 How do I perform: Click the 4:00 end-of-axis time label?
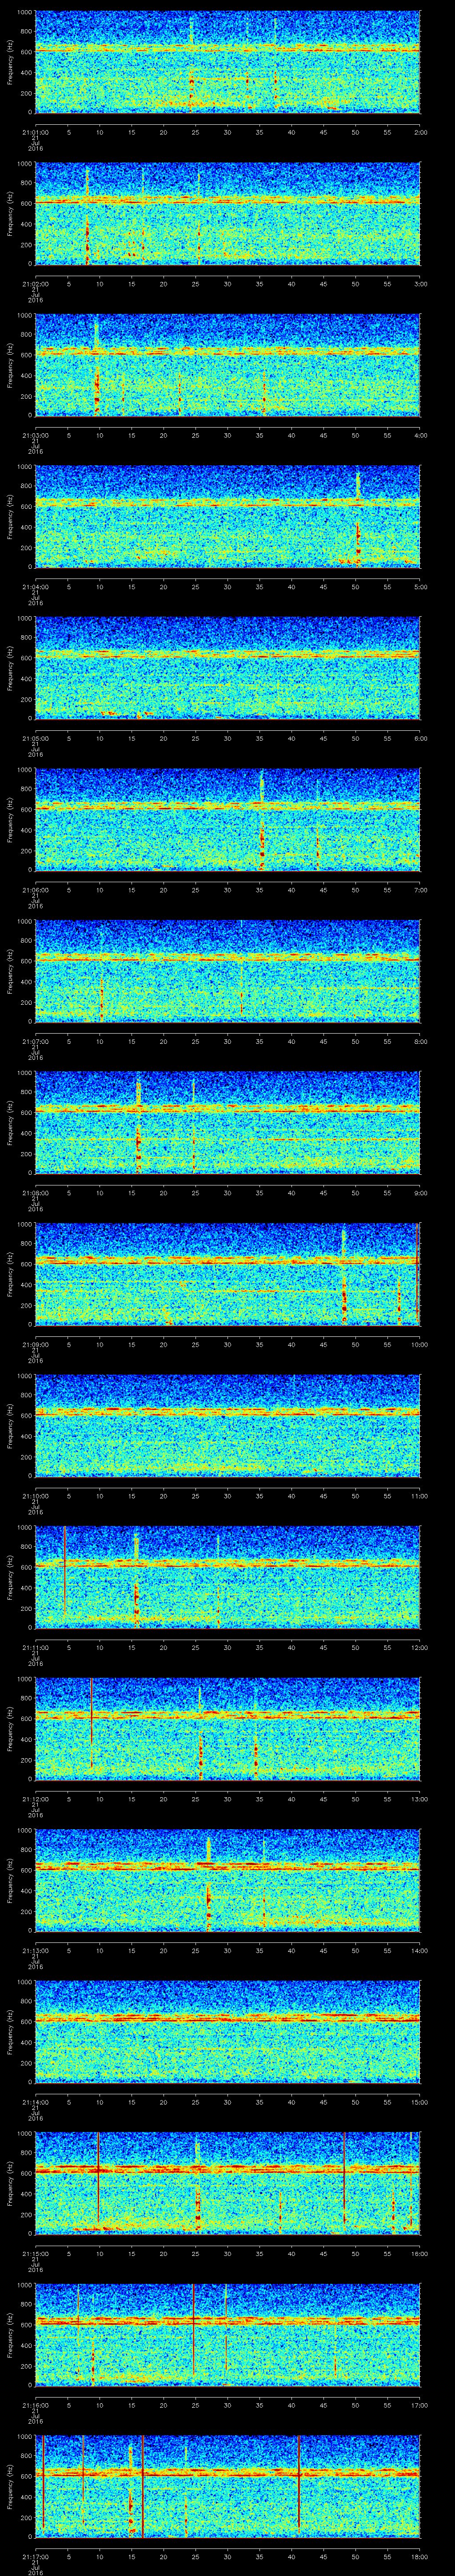click(x=420, y=434)
